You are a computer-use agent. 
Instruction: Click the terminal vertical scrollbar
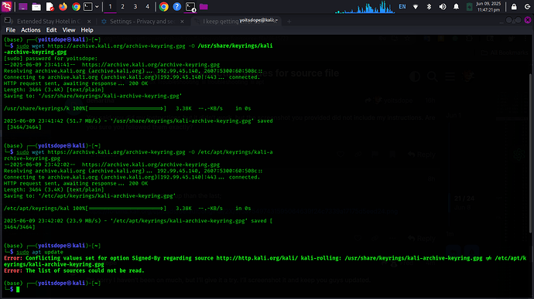click(x=531, y=153)
